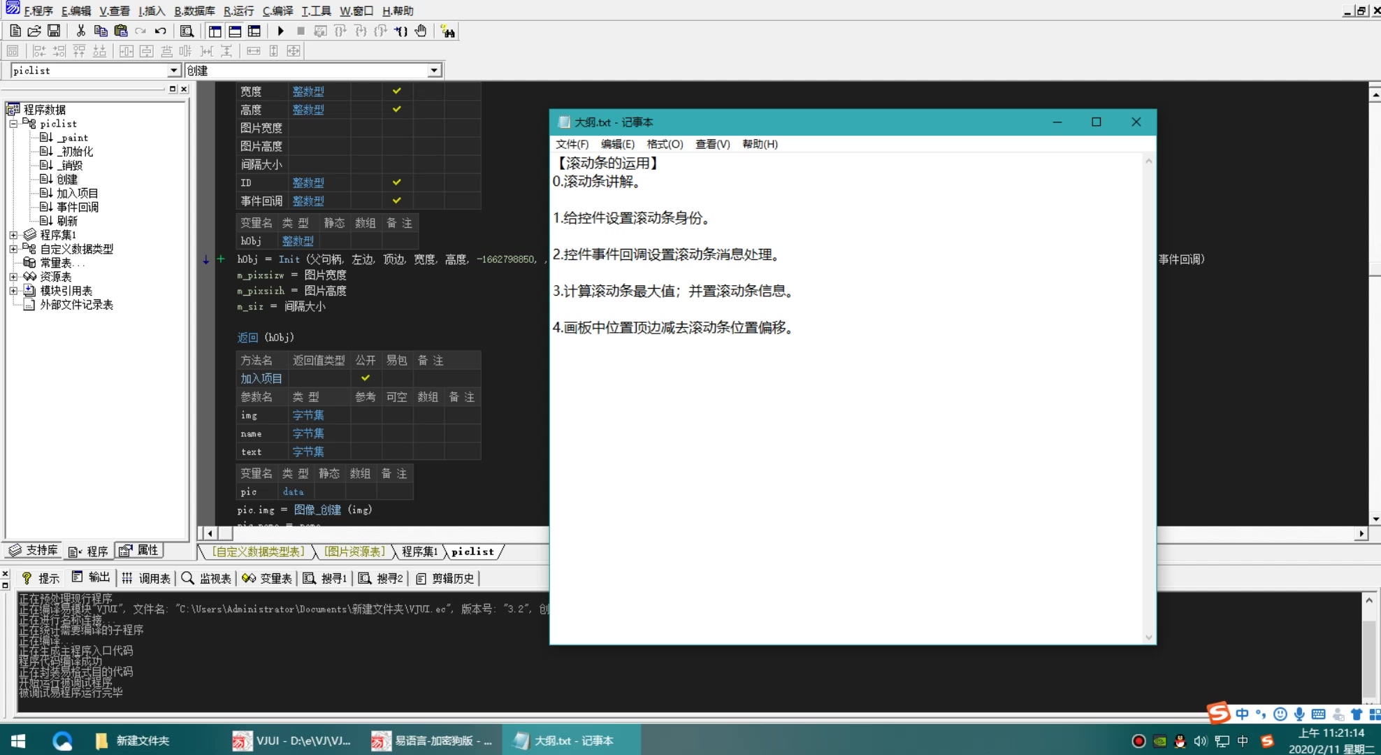Toggle the 宽度 row checkmark
1381x755 pixels.
coord(396,91)
